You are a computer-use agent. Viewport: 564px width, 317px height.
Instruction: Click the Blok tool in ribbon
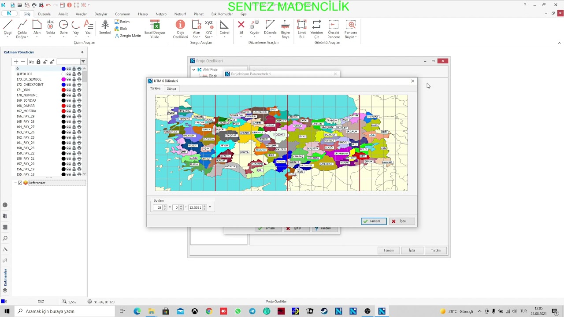pos(121,29)
